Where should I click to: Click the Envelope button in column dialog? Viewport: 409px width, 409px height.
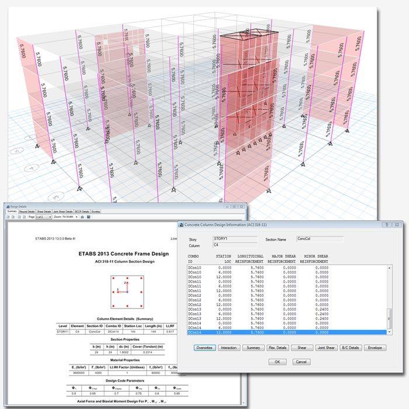coord(375,348)
